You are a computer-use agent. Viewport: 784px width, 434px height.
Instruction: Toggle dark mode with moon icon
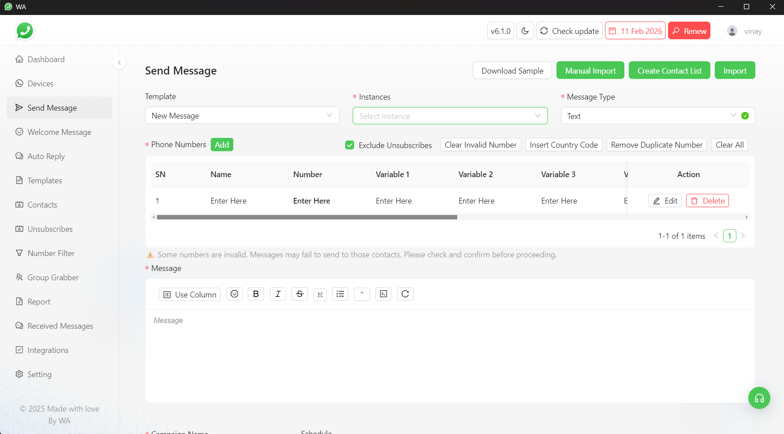525,31
